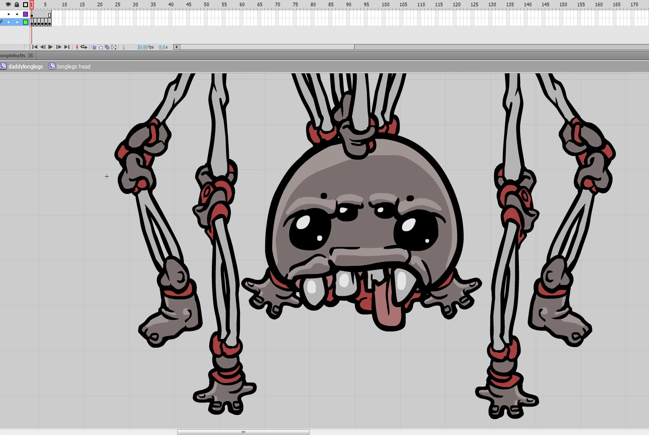Click the eye icon for all layers' visibility
The height and width of the screenshot is (435, 649).
(x=8, y=4)
